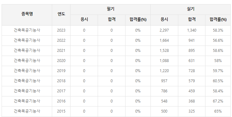
Task: Click the 459 passed value
Action: tap(192, 91)
